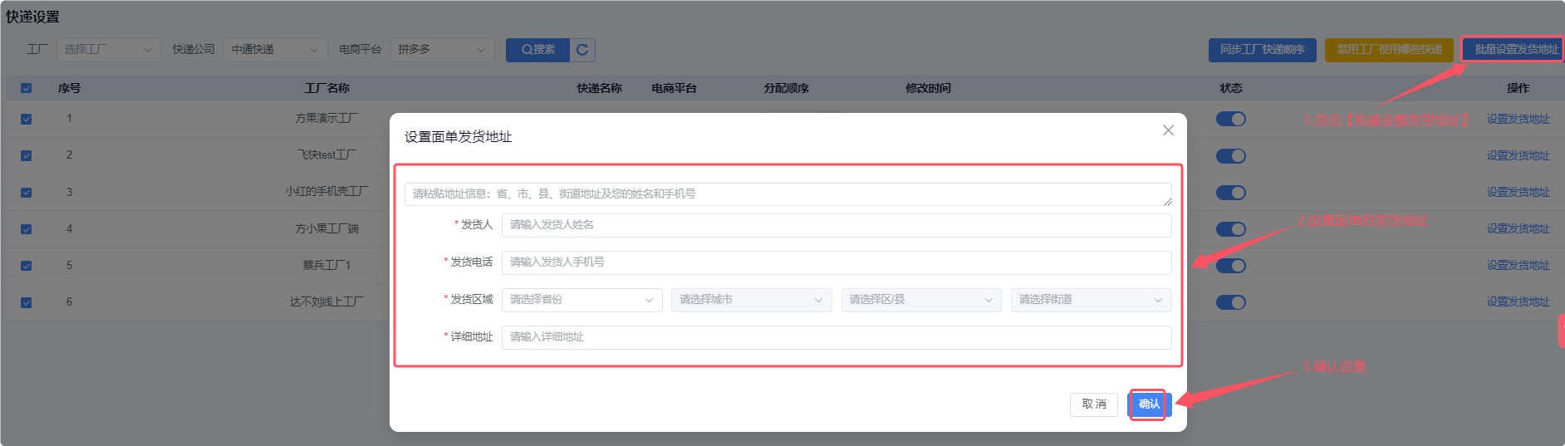Screen dimensions: 1565x446
Task: Click the paste address info textarea
Action: [787, 194]
